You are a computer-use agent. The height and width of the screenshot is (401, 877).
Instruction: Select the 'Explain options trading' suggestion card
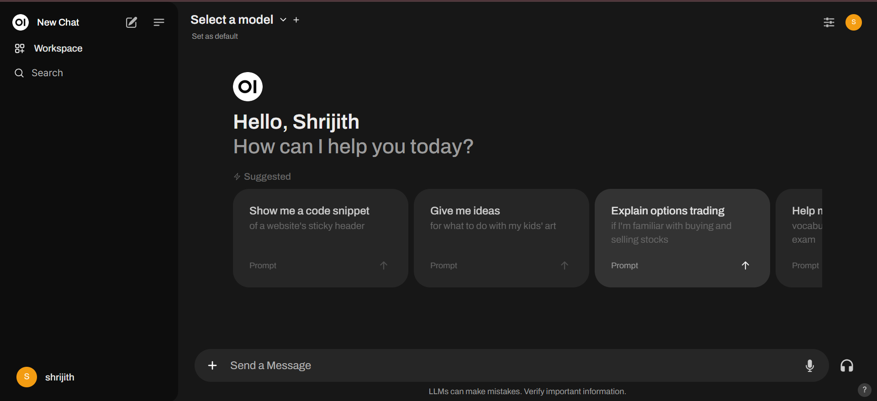coord(682,238)
